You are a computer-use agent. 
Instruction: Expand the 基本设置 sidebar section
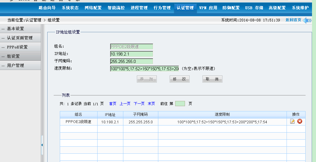(15, 29)
